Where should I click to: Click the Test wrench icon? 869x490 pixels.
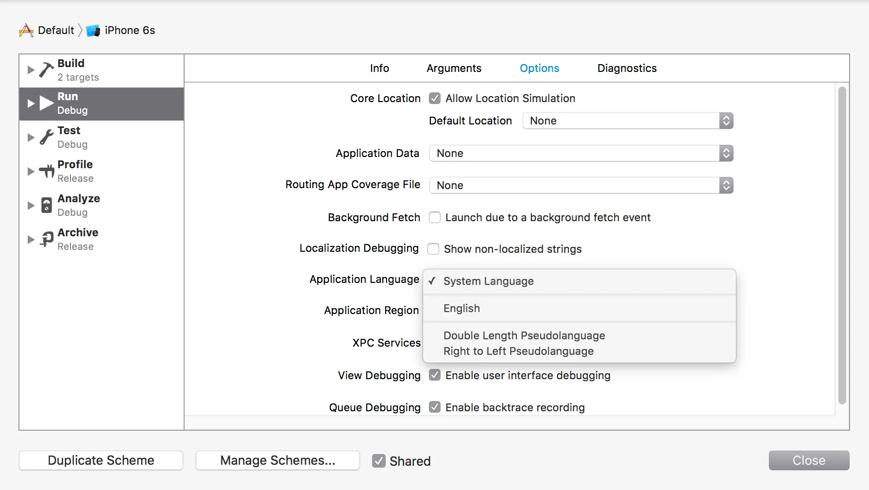[46, 138]
